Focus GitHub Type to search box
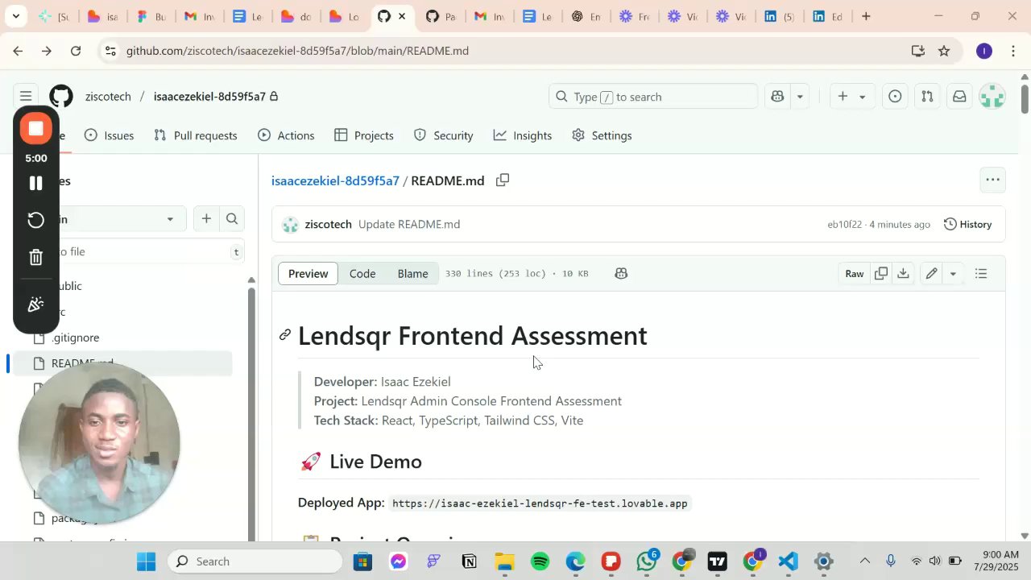 pyautogui.click(x=653, y=97)
